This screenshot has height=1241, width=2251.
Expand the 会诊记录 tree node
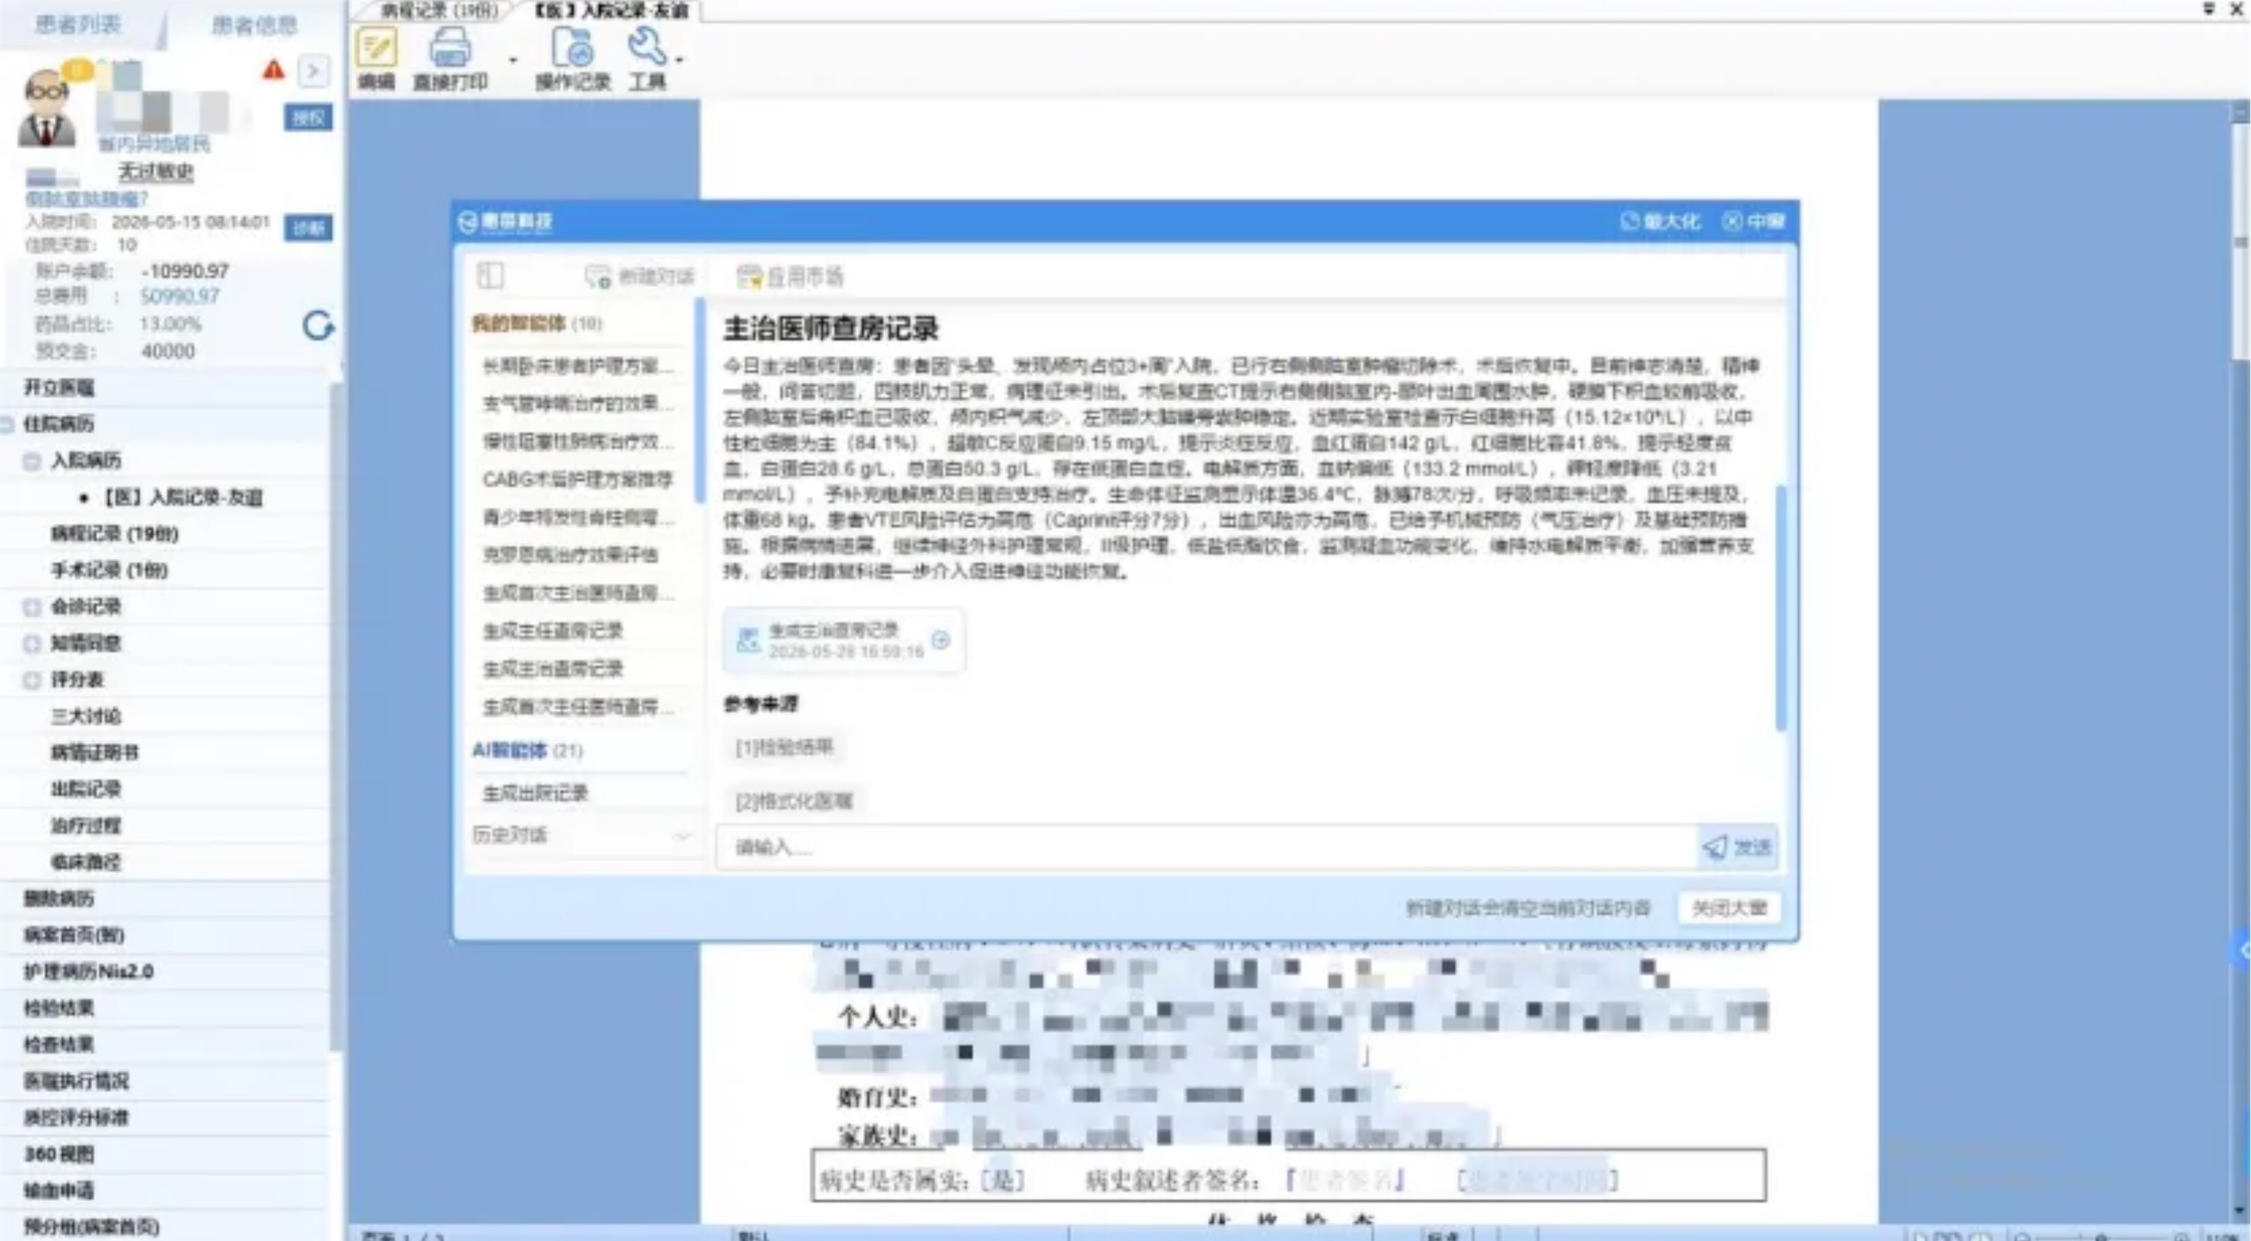click(33, 607)
